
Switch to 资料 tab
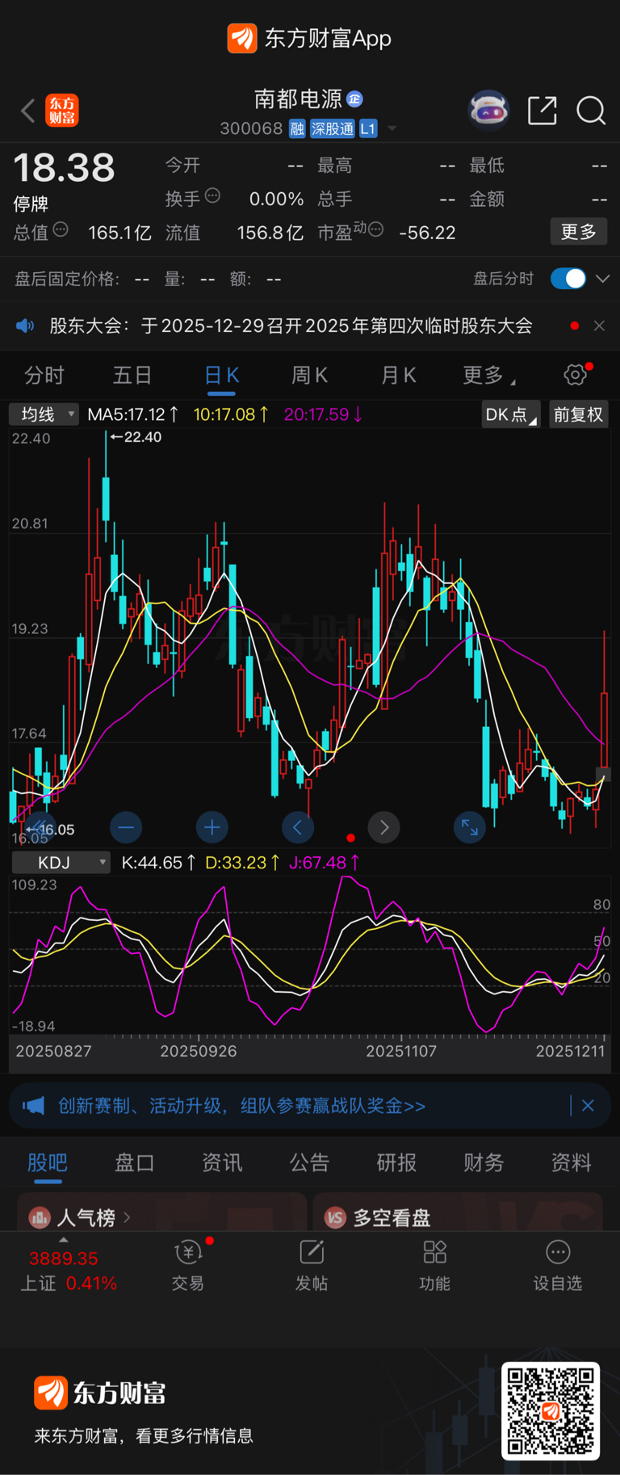pos(571,1162)
